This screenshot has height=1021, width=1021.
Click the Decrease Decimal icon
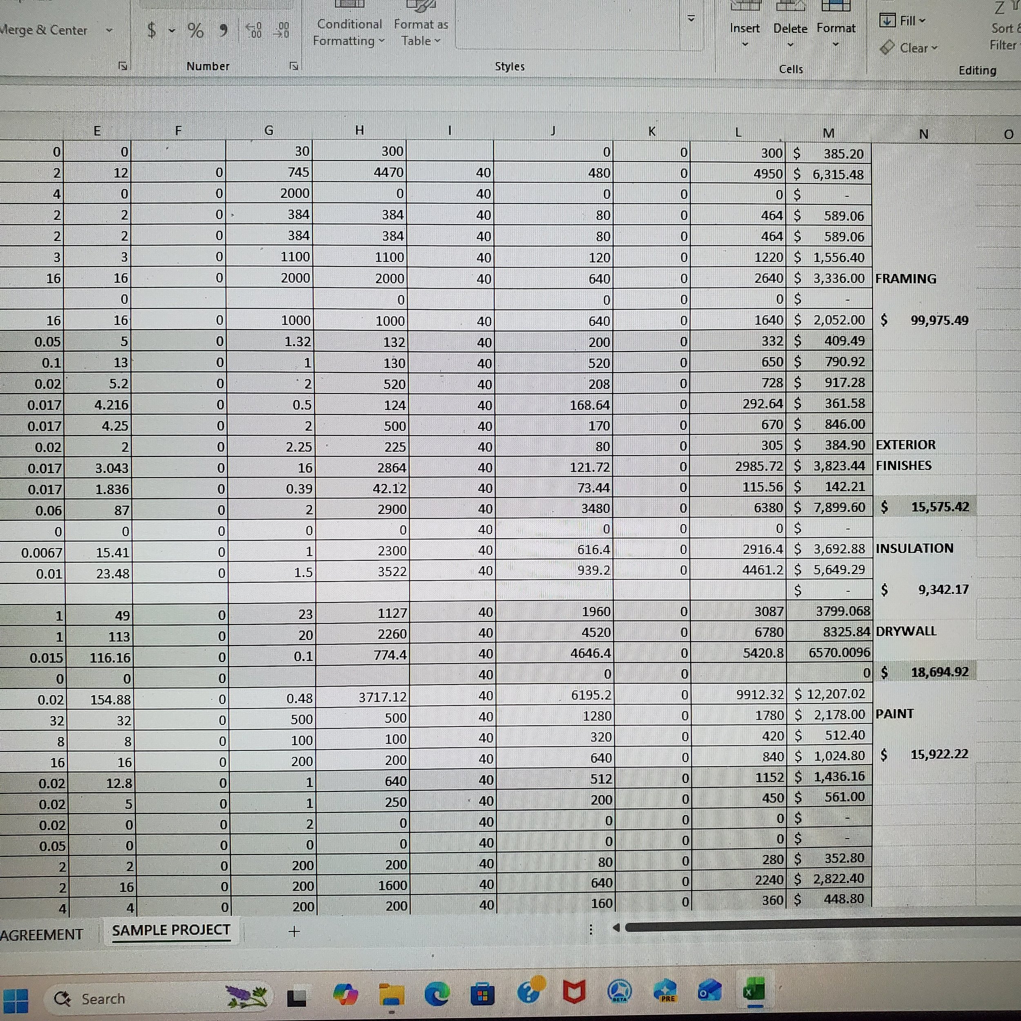[x=281, y=30]
